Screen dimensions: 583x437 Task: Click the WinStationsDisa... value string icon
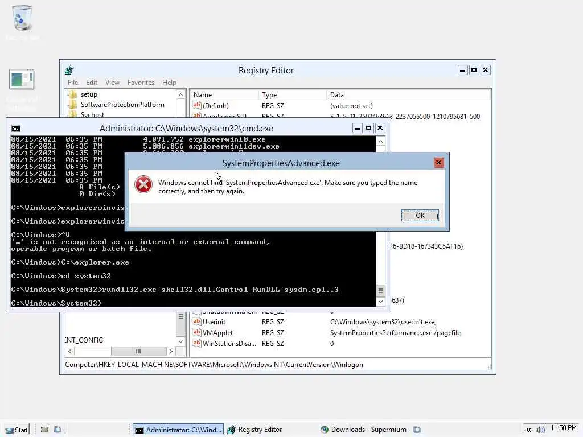(x=196, y=343)
